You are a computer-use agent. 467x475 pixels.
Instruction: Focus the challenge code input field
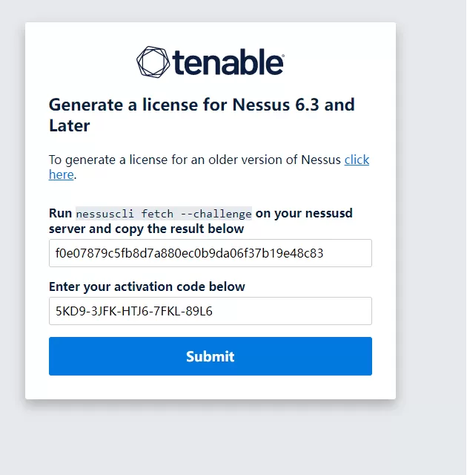tap(210, 253)
